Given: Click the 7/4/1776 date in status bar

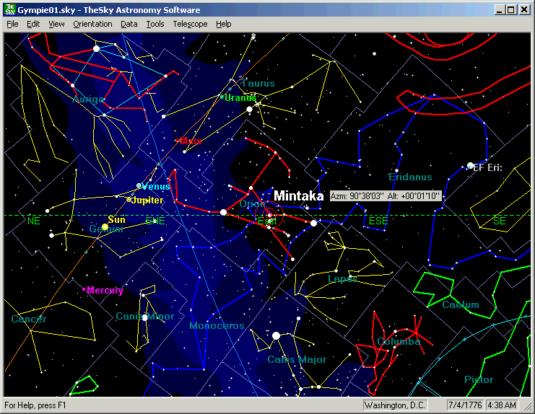Looking at the screenshot, I should tap(465, 405).
